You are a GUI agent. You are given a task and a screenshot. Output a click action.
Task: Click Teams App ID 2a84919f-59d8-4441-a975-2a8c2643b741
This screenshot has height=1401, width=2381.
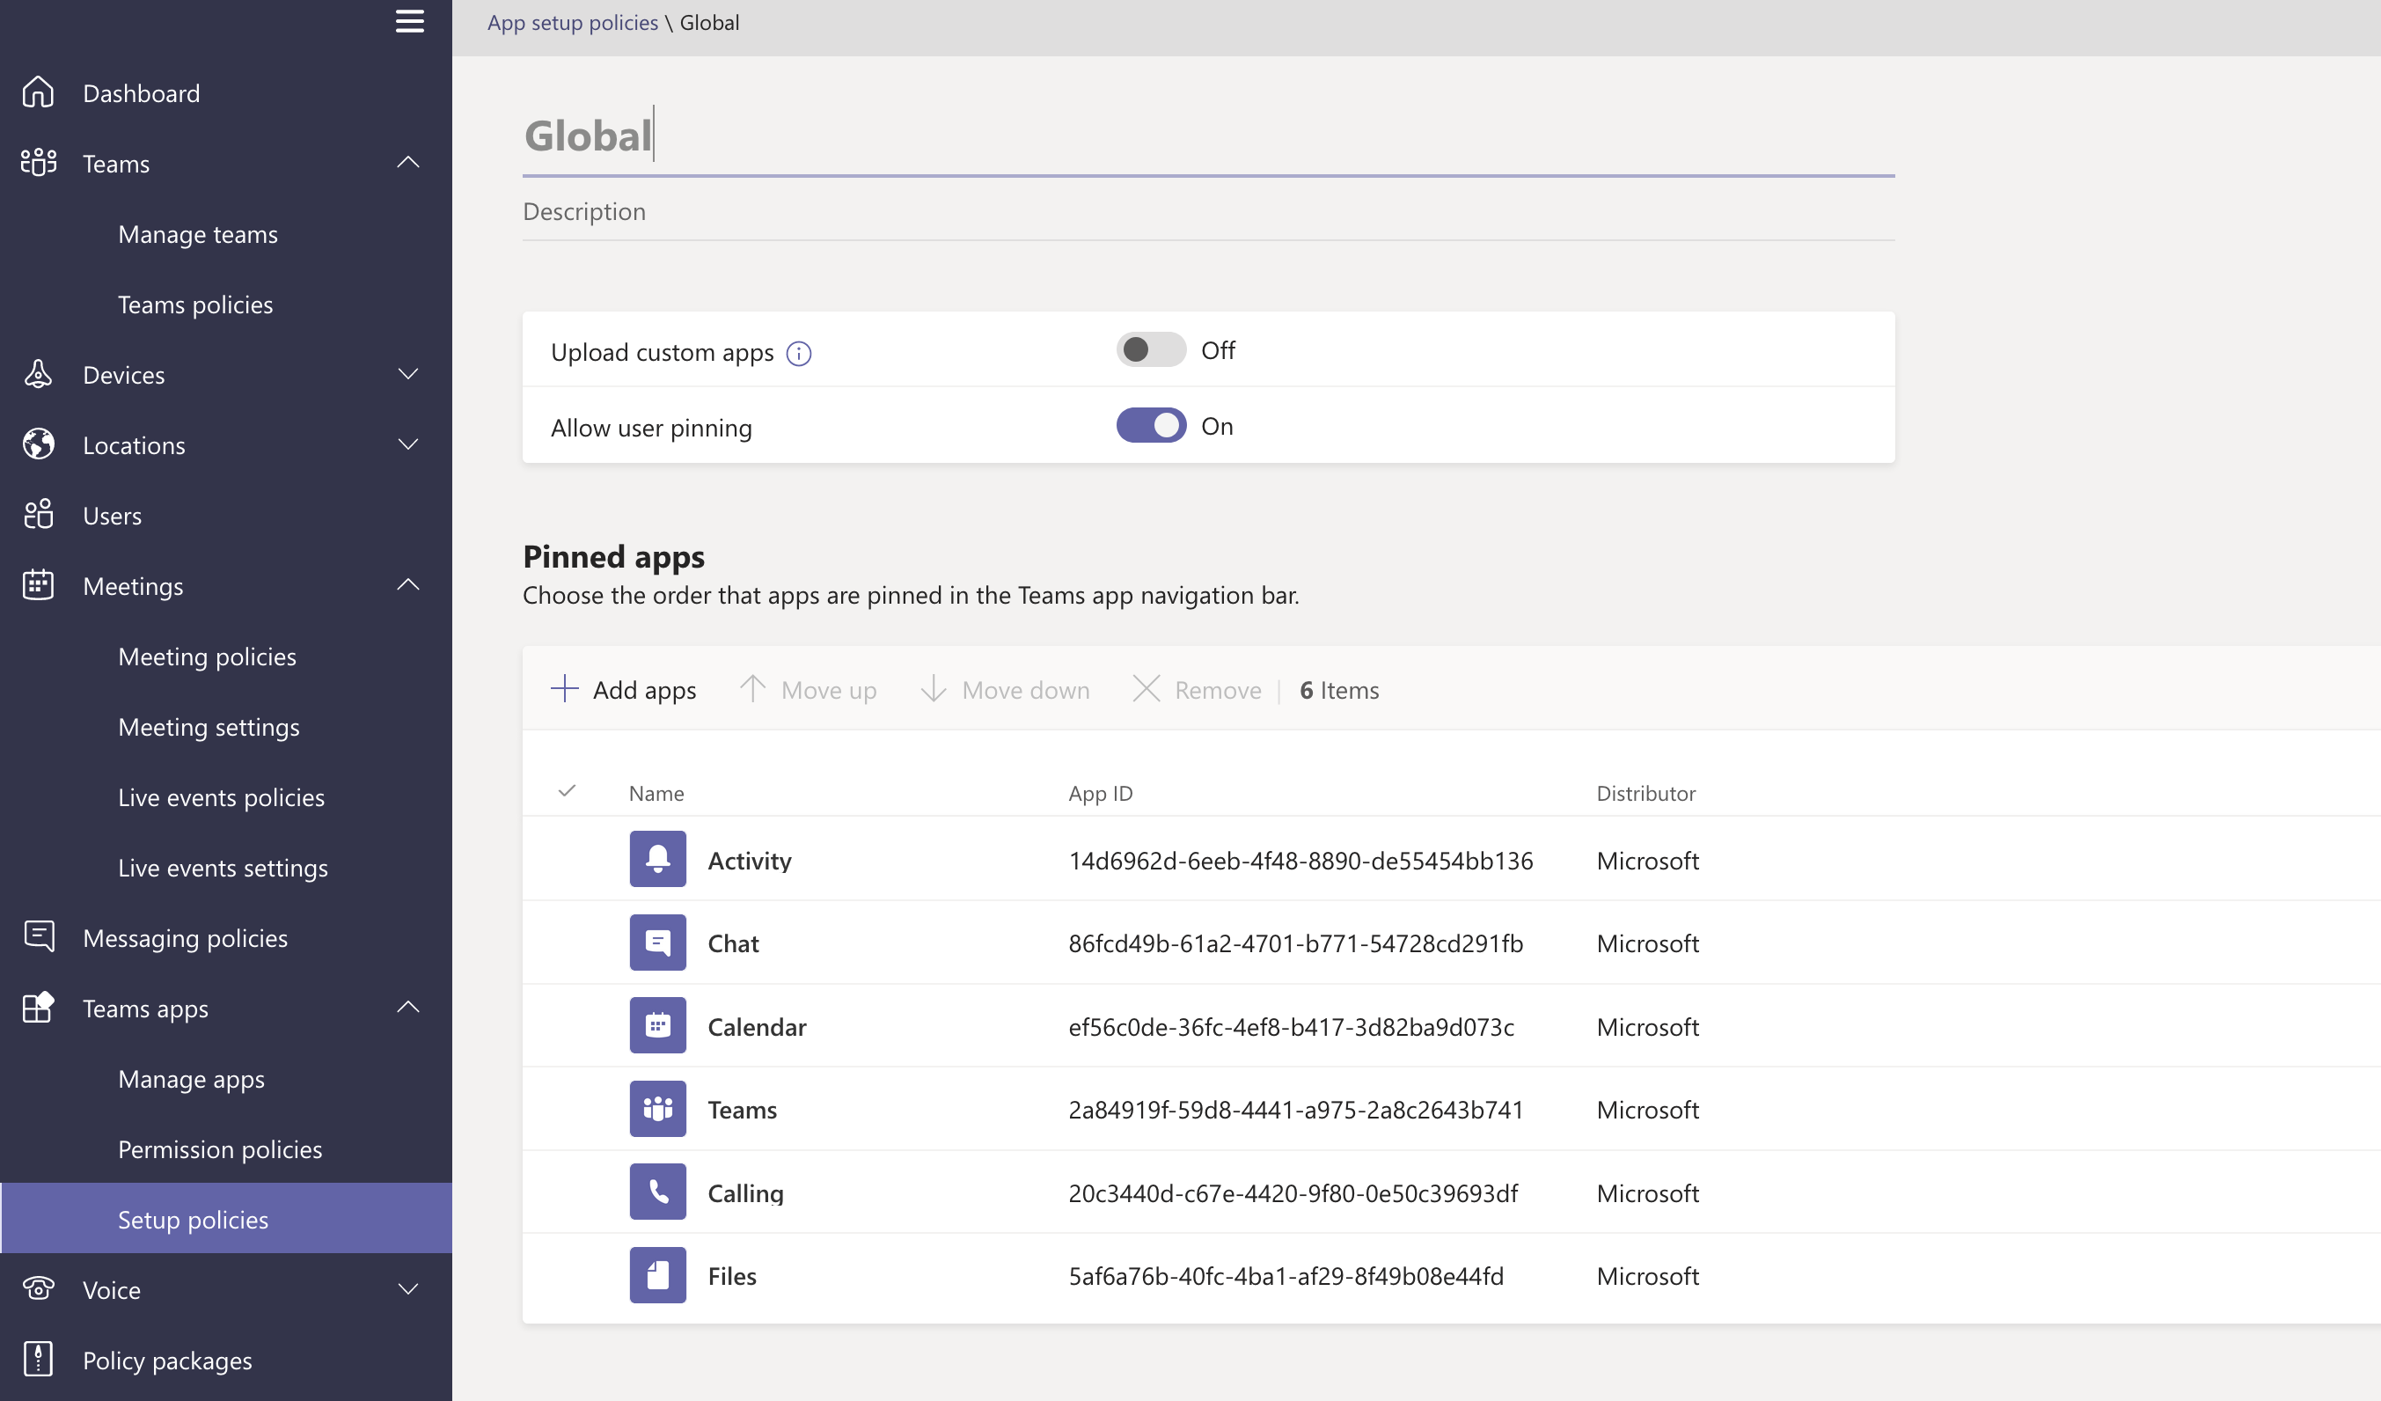pos(1295,1110)
